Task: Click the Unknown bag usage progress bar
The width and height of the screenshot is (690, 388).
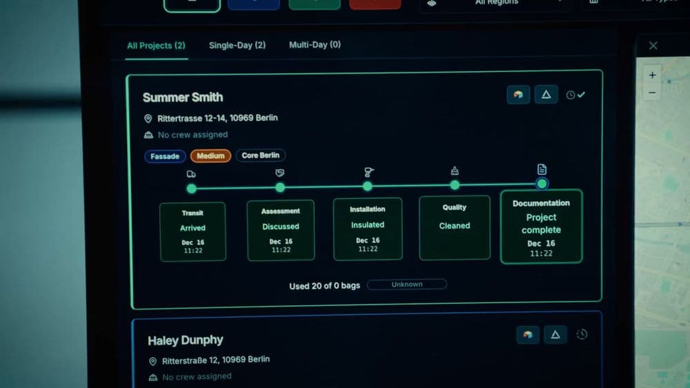Action: click(407, 284)
